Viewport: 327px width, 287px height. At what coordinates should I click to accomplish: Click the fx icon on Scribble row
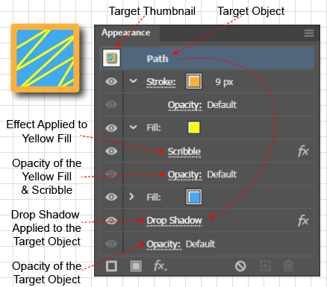click(x=303, y=151)
